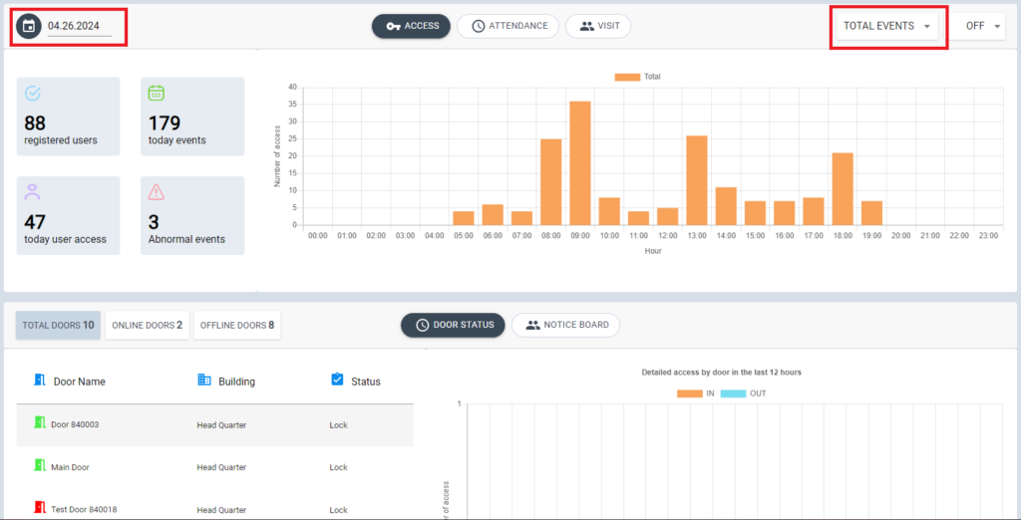Click the Status column clipboard icon
1021x520 pixels.
click(x=337, y=381)
